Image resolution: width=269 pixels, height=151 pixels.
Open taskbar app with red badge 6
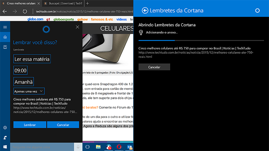point(109,147)
